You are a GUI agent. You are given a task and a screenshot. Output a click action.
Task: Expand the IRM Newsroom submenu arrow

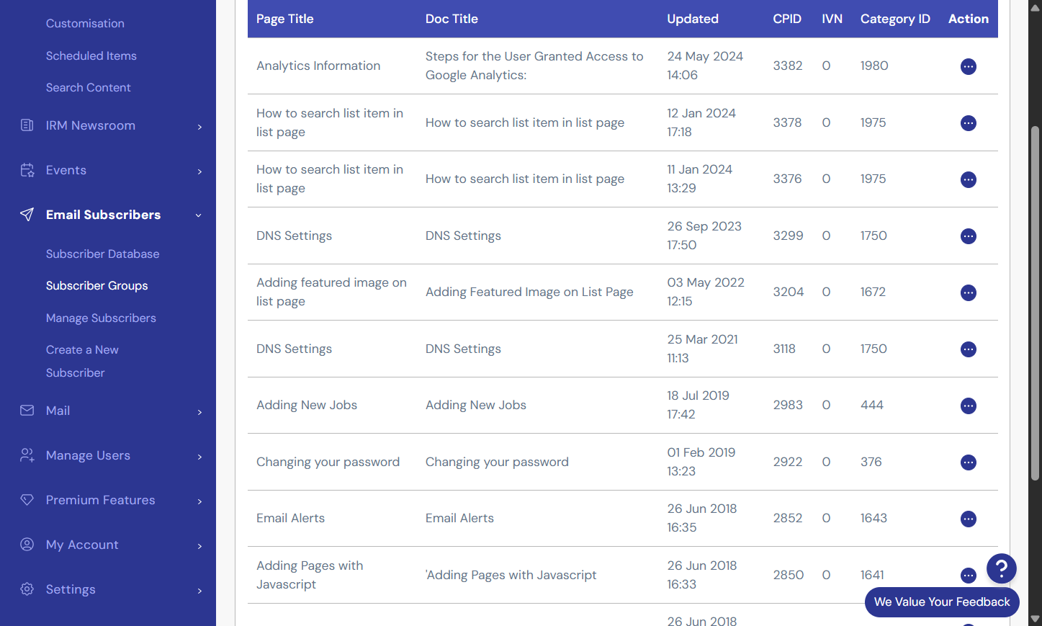(x=199, y=127)
